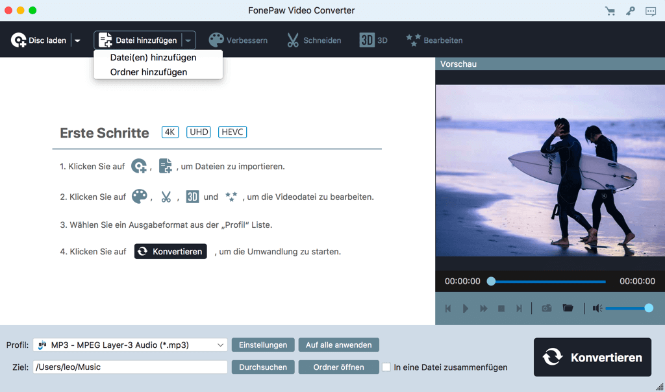The width and height of the screenshot is (665, 392).
Task: Expand the Disc laden dropdown arrow
Action: tap(77, 41)
